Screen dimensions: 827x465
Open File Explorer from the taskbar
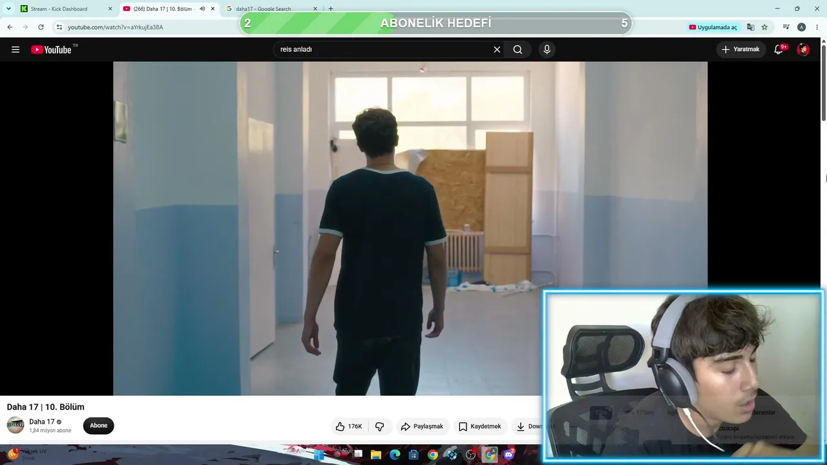click(376, 455)
